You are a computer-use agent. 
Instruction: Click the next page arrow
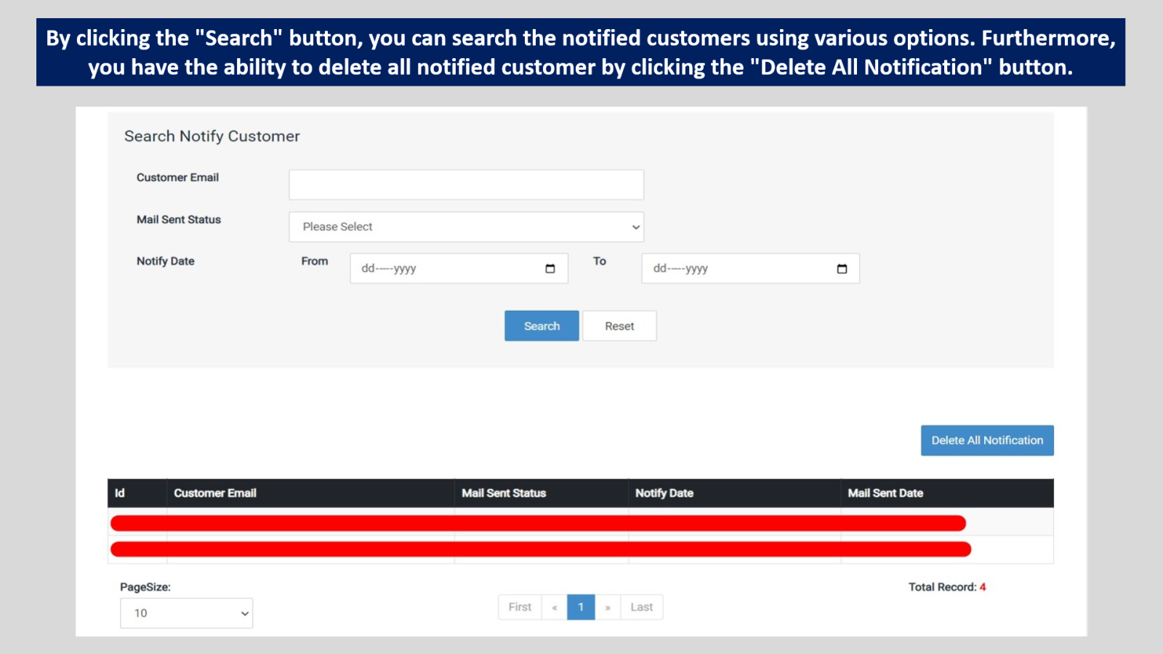(x=608, y=607)
